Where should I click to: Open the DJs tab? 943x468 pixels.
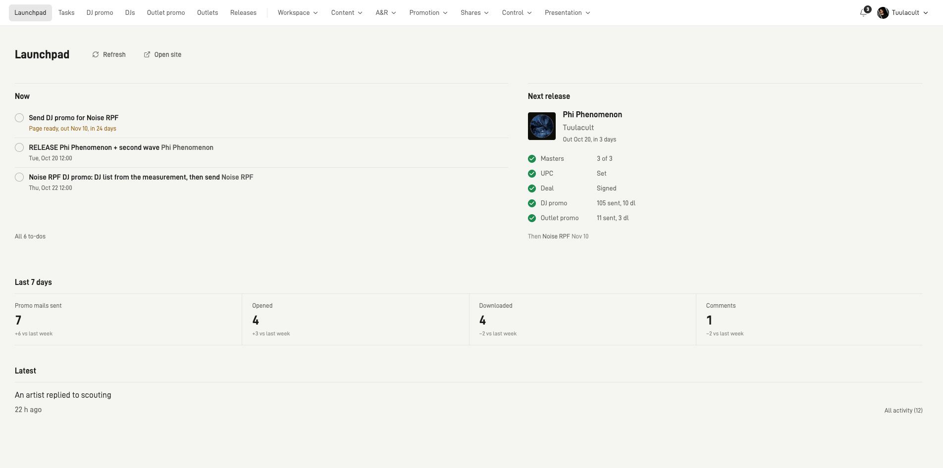pos(130,13)
